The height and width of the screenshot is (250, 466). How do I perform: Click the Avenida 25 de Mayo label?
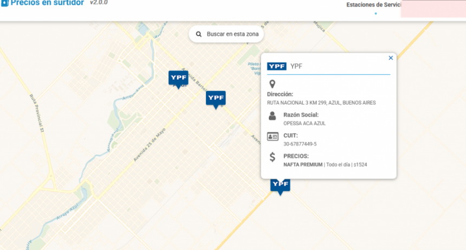(149, 145)
